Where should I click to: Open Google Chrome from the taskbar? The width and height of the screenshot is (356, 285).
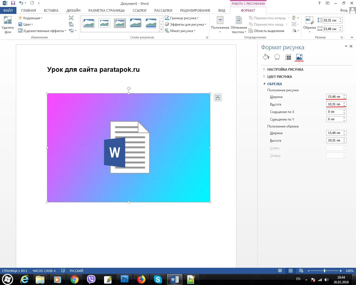click(74, 279)
